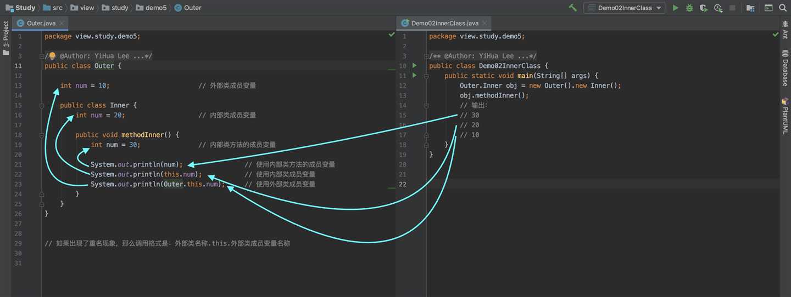Run with Coverage from the toolbar
The image size is (791, 297).
pos(704,8)
